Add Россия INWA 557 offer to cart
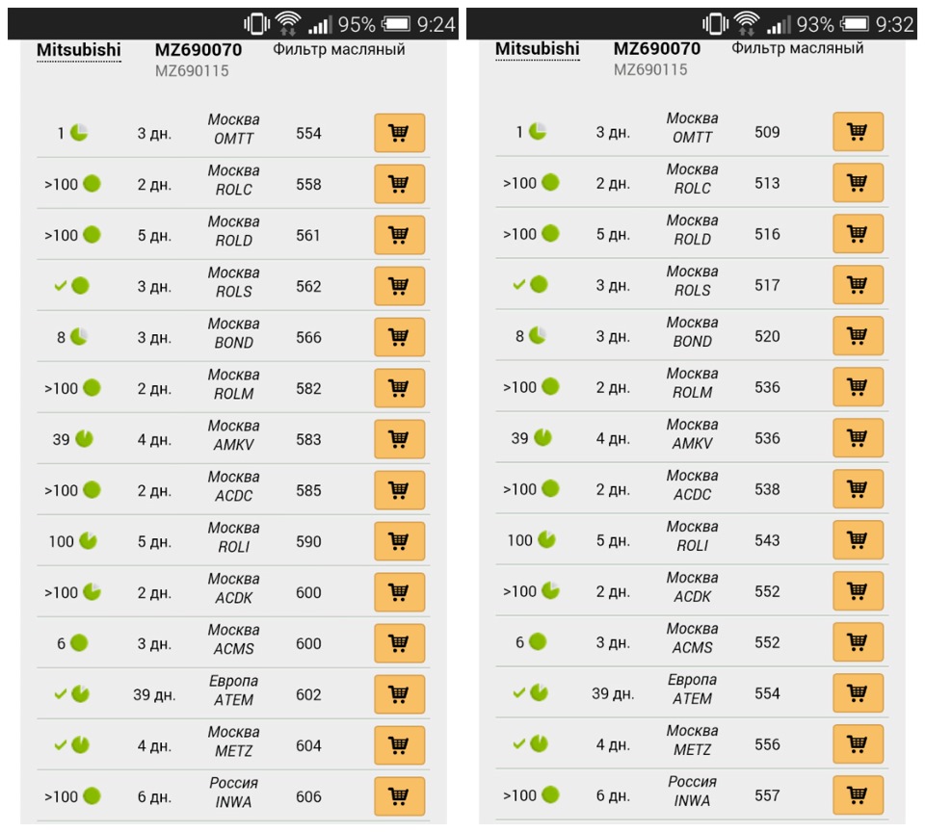The image size is (925, 832). (x=858, y=794)
